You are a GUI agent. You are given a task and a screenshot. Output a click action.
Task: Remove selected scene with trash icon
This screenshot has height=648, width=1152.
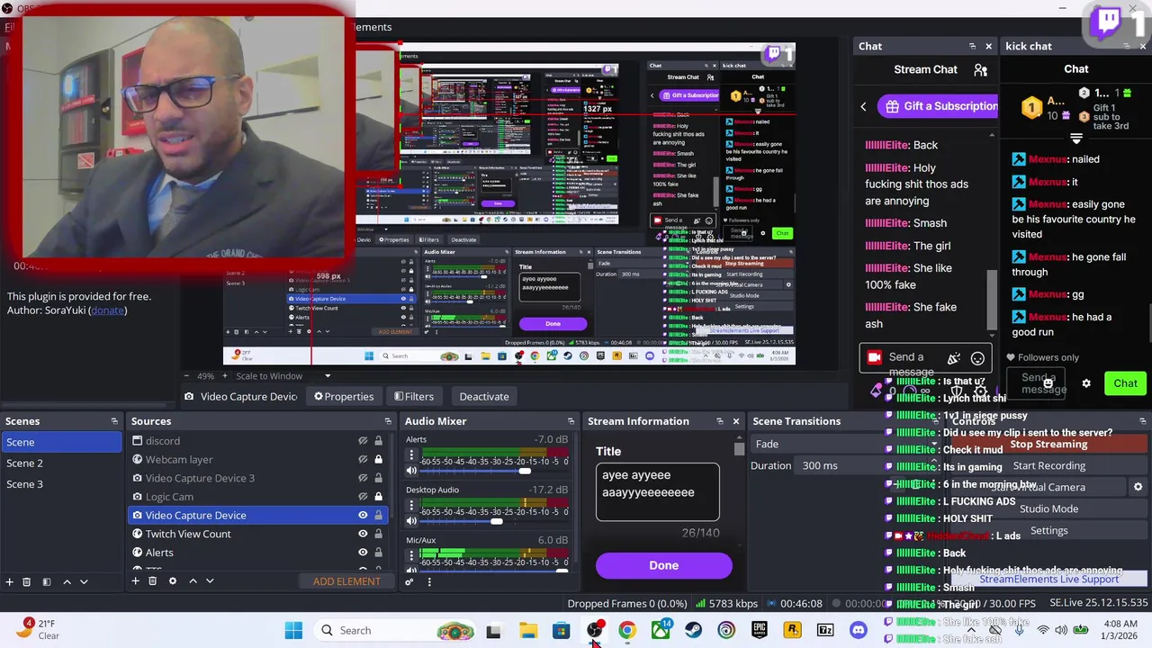pyautogui.click(x=26, y=581)
